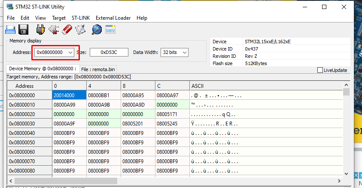This screenshot has height=188, width=362.
Task: Open the ST-LINK menu
Action: coord(81,18)
